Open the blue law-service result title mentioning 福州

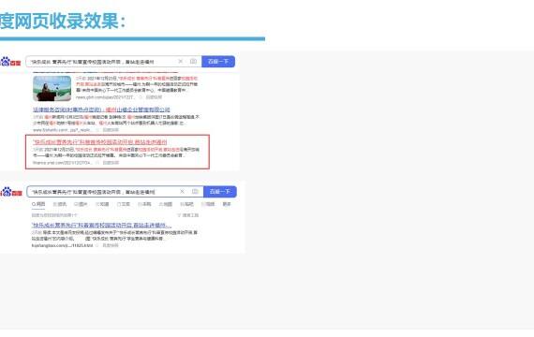[x=101, y=110]
